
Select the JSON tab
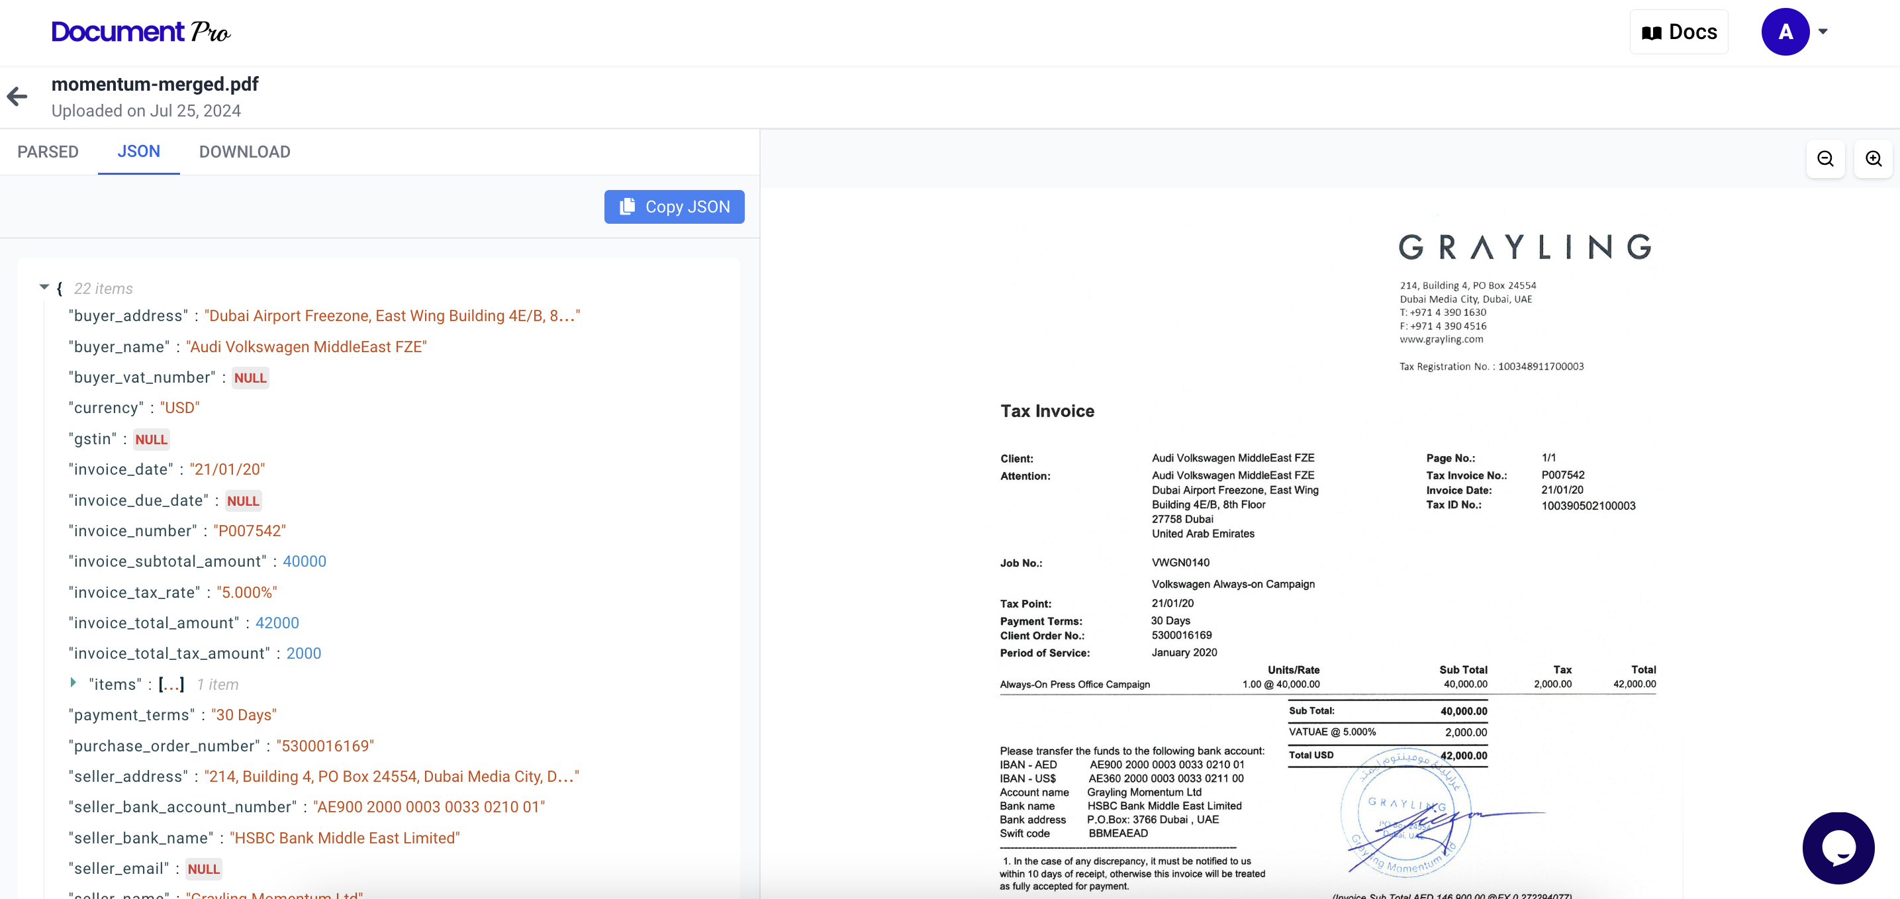tap(138, 151)
